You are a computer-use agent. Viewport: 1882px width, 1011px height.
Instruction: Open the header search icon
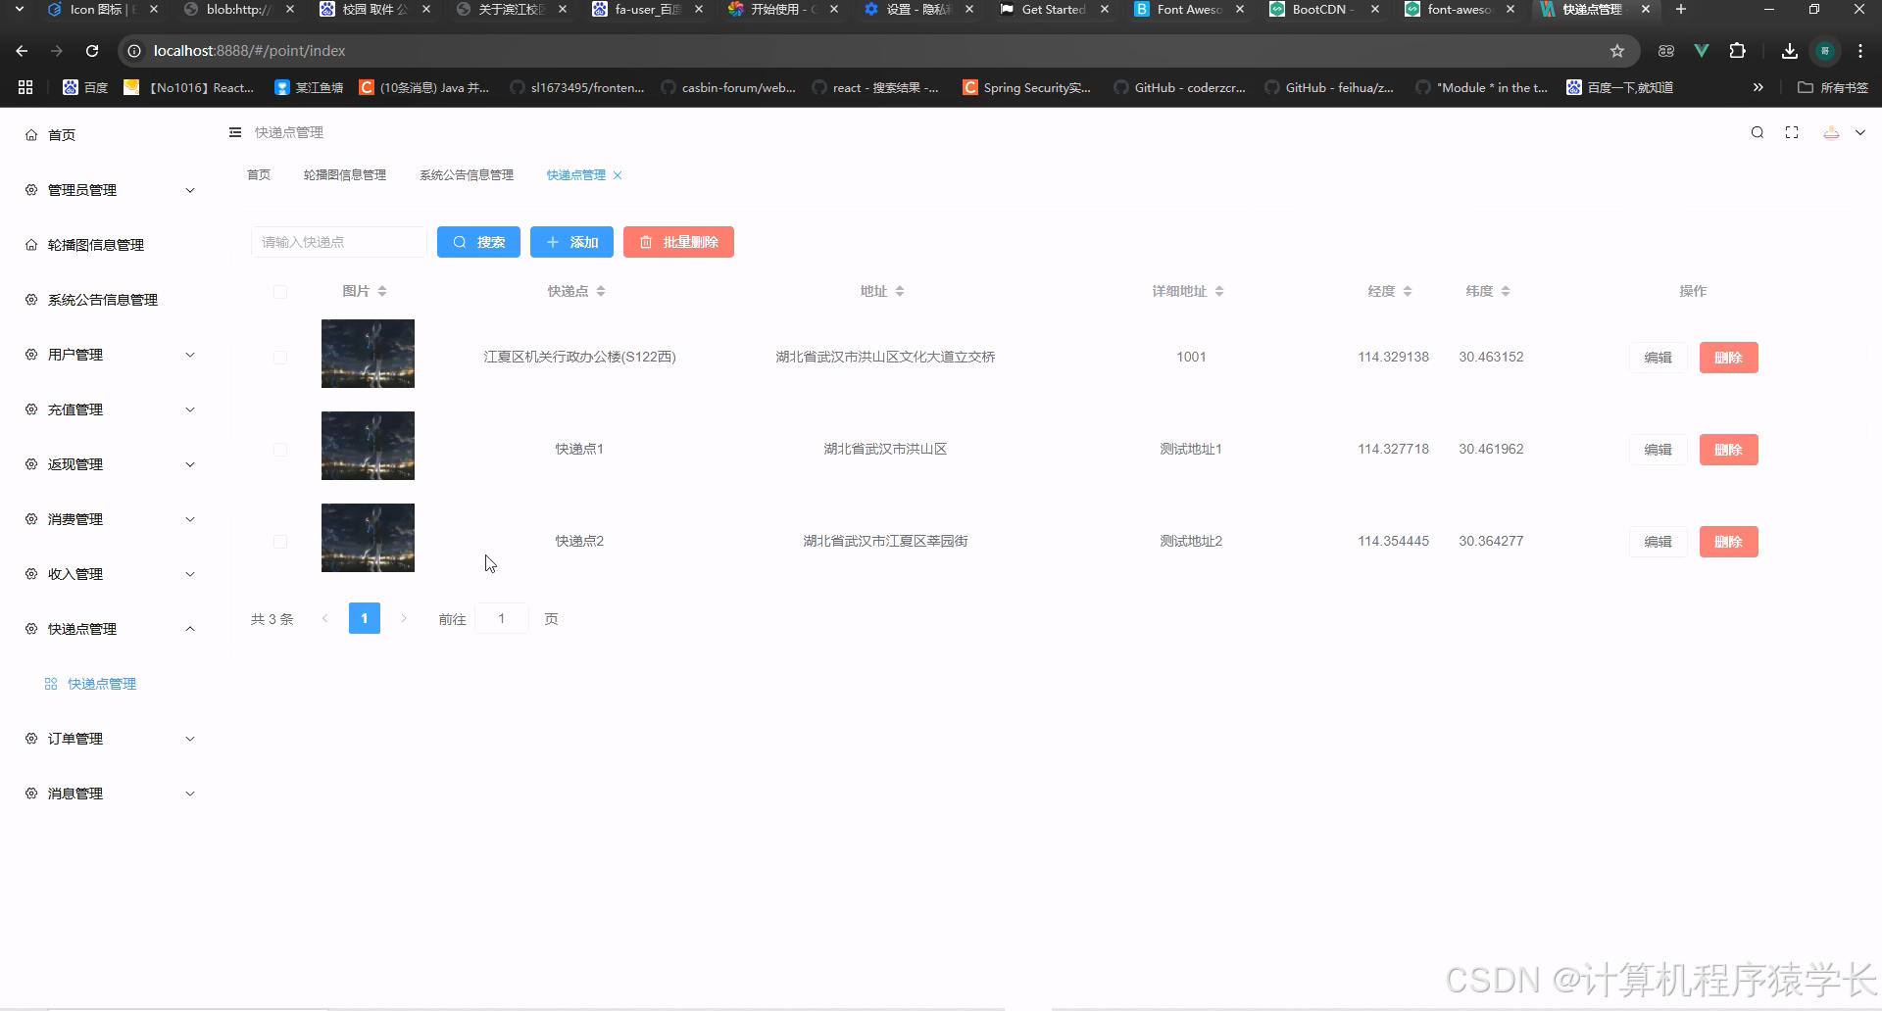[1758, 132]
